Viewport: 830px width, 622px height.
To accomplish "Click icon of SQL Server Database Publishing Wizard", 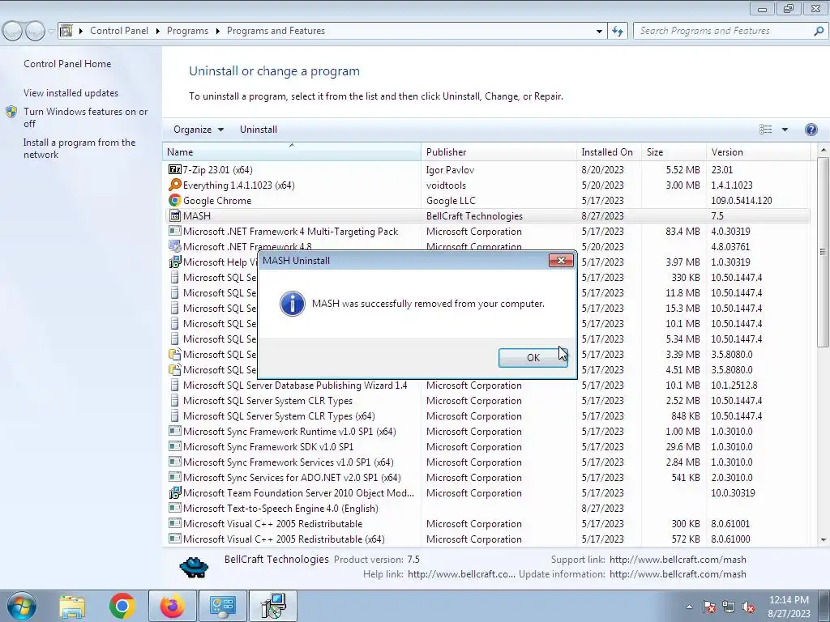I will click(175, 385).
